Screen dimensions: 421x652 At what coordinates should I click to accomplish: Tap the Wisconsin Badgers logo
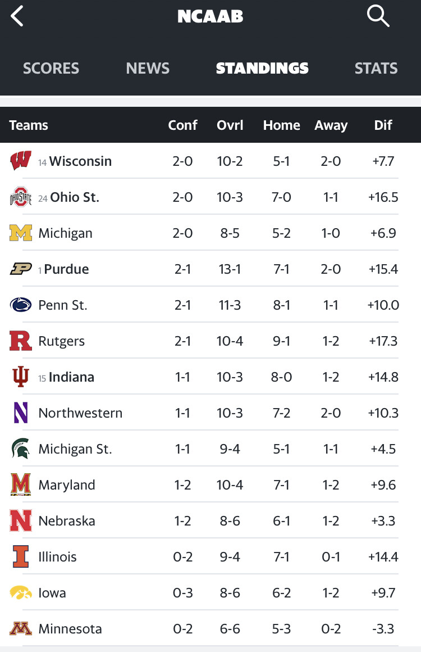[x=21, y=161]
